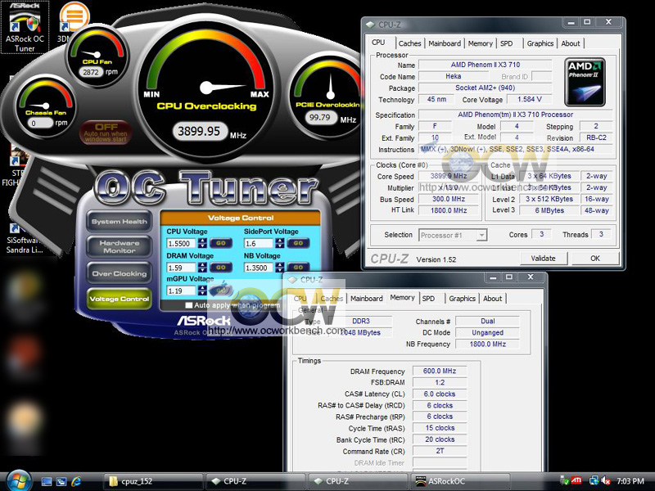655x491 pixels.
Task: Click the CPU Voltage field showing 1.5500
Action: (181, 243)
